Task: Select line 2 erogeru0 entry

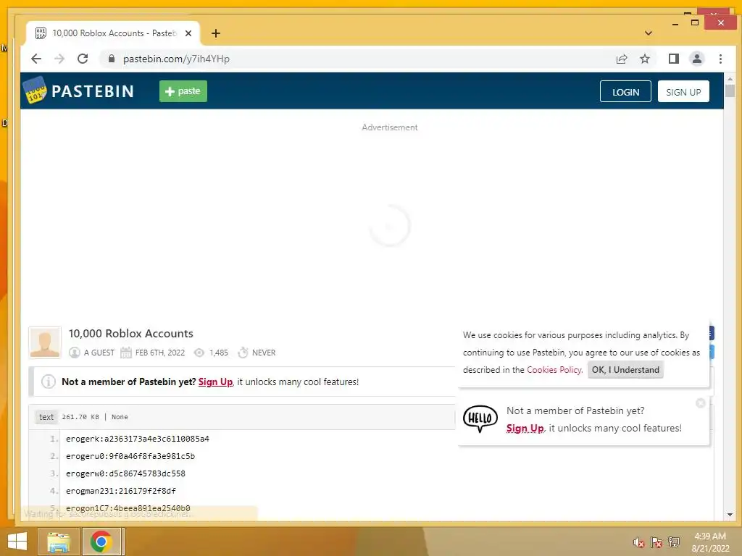Action: click(130, 456)
